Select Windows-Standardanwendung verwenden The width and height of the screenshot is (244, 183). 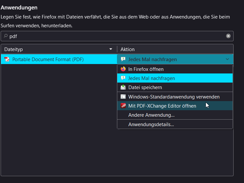(x=174, y=97)
